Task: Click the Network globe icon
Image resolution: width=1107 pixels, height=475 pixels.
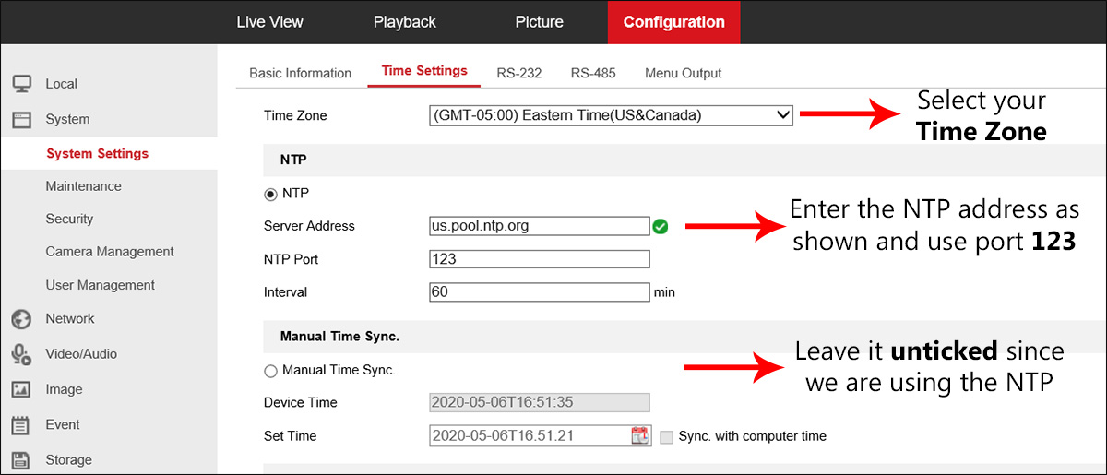Action: (21, 319)
